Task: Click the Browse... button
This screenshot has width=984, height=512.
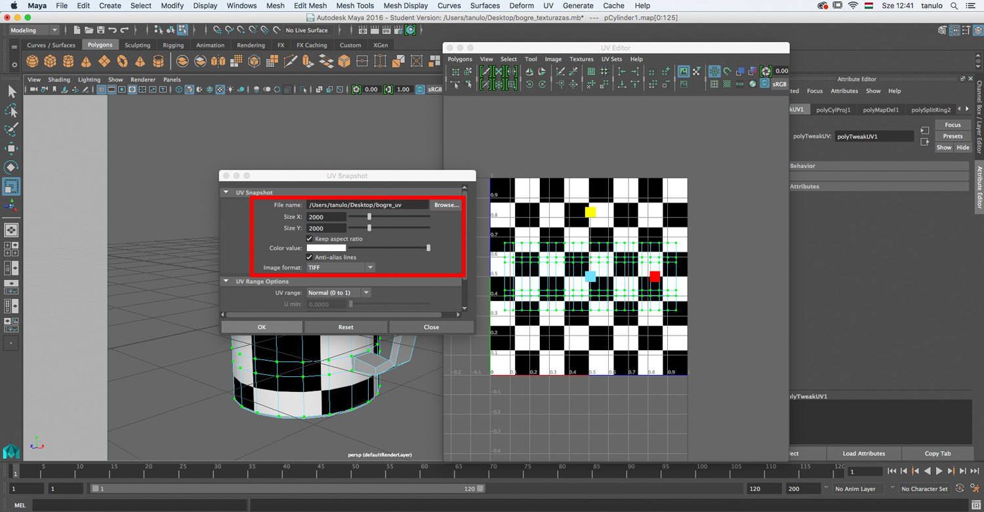Action: point(446,205)
